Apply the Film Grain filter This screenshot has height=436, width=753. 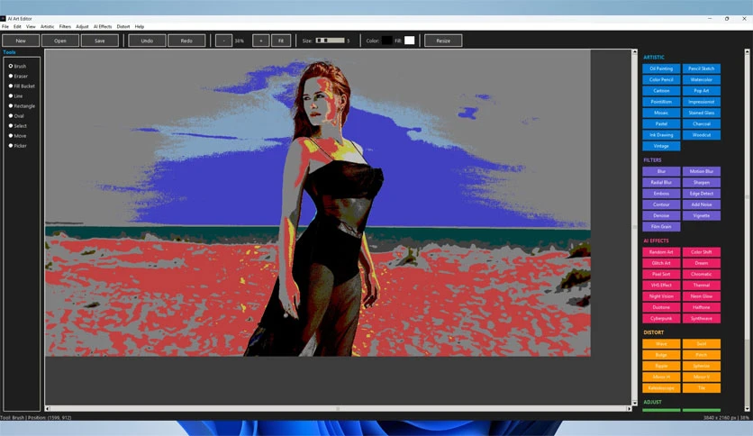(661, 227)
